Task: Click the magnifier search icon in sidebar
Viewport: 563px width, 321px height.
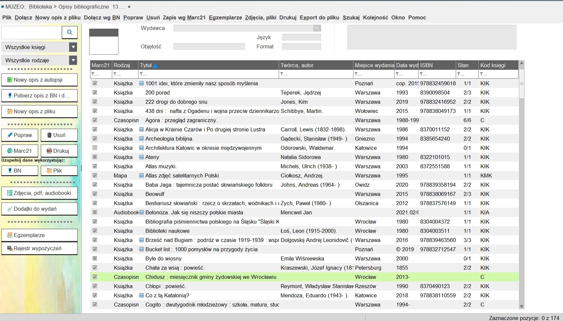Action: tap(70, 32)
